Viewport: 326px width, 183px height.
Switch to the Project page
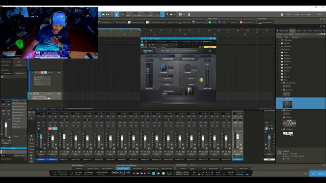pos(308,14)
